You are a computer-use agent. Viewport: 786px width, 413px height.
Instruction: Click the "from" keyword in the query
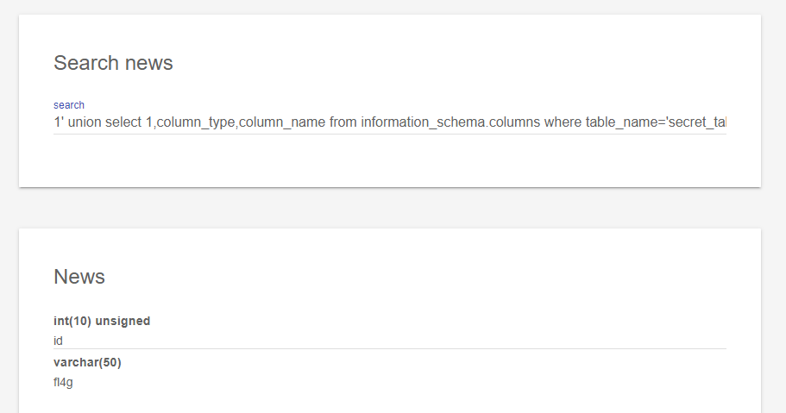(343, 122)
